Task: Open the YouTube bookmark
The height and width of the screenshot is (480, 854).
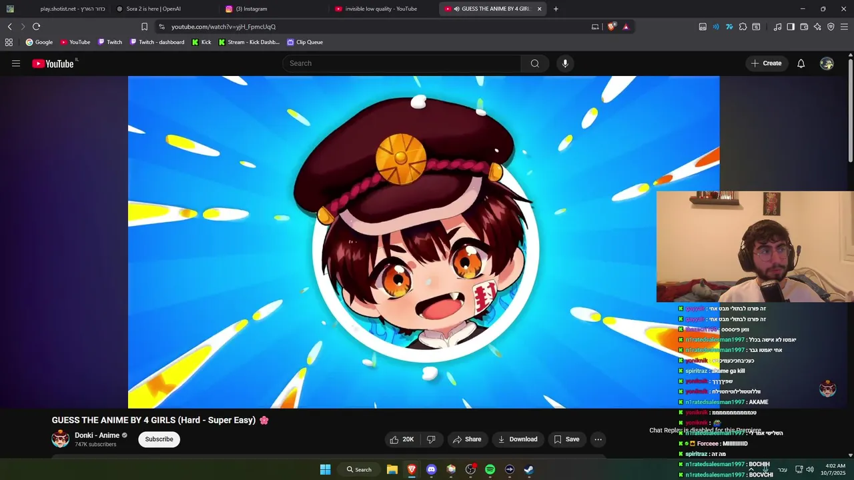Action: point(75,42)
